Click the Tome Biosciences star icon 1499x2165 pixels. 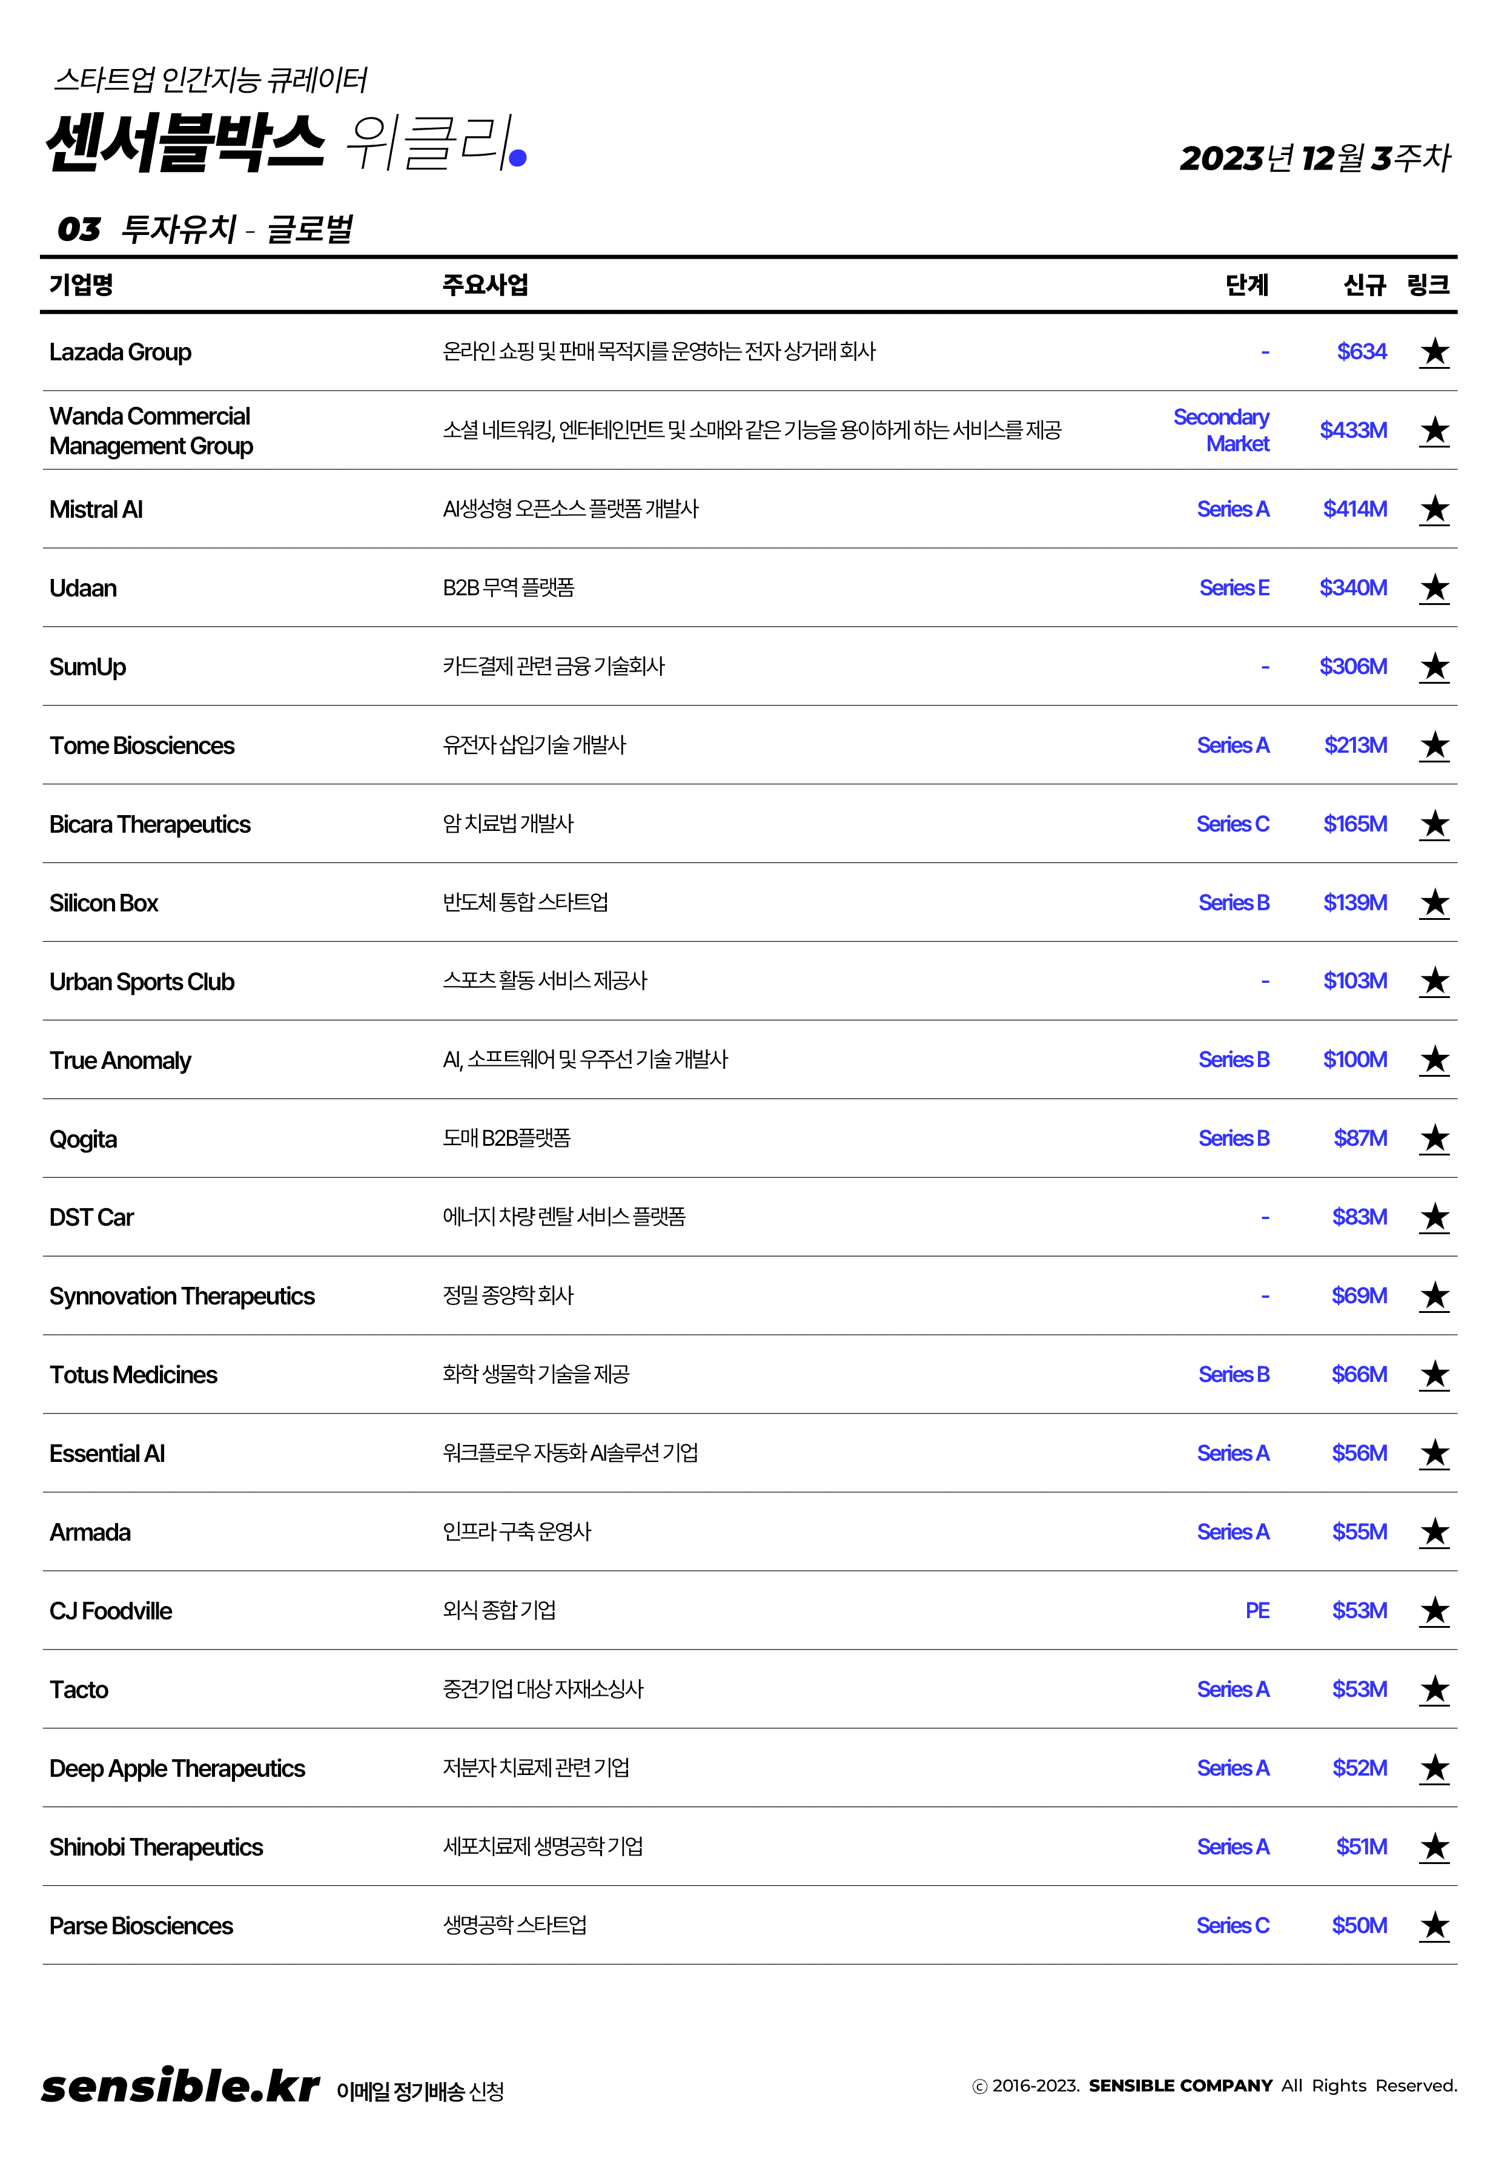click(x=1433, y=746)
